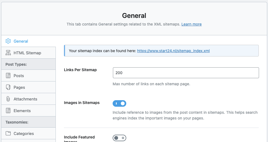Click the Elements post type icon
The image size is (268, 142).
pos(8,111)
